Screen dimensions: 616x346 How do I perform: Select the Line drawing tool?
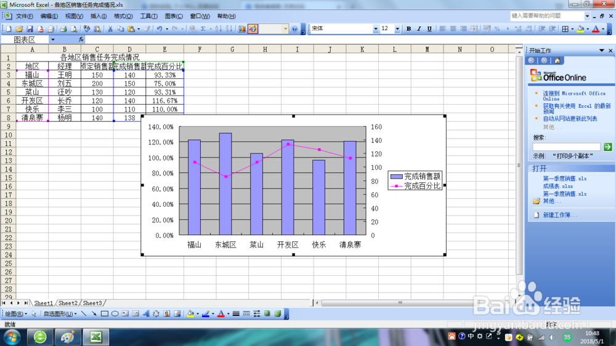coord(83,314)
